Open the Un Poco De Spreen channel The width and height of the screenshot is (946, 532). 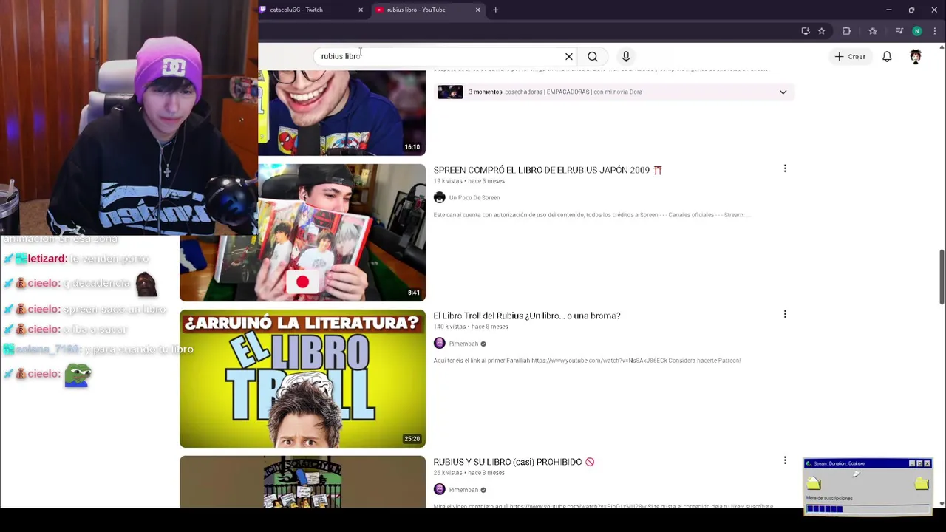[474, 197]
